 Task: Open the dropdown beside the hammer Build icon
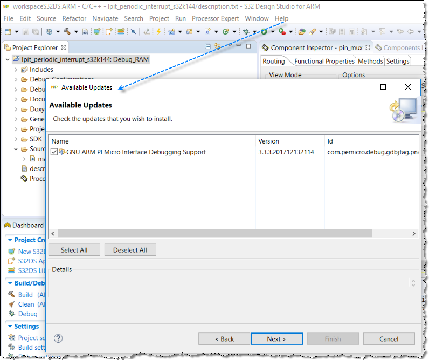pyautogui.click(x=76, y=32)
